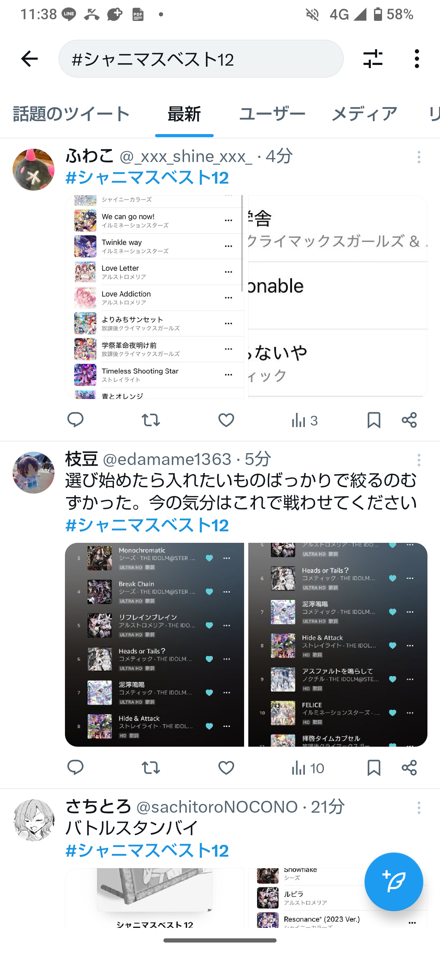Edit the search field #シャニマスベスト12
The image size is (440, 953).
coord(201,59)
